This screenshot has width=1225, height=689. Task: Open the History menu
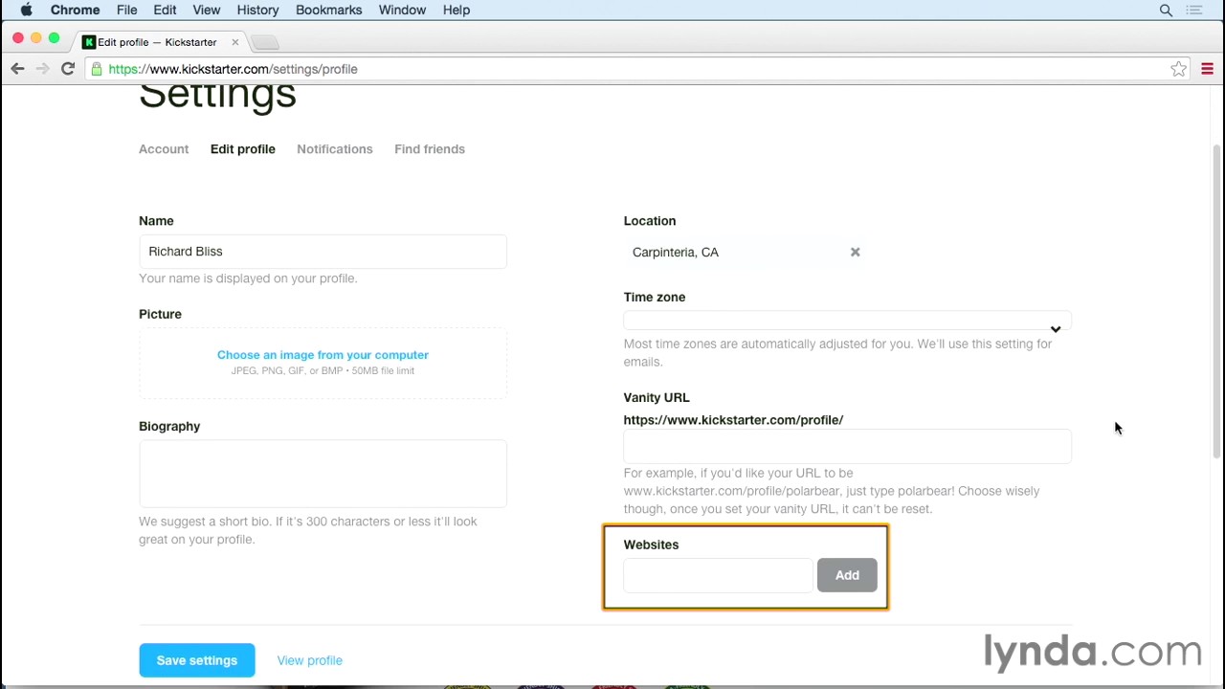tap(257, 10)
